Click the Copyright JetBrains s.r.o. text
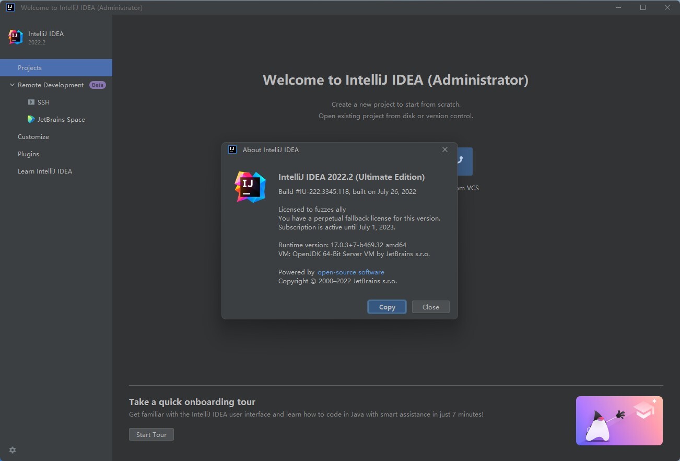Viewport: 680px width, 461px height. pos(338,281)
